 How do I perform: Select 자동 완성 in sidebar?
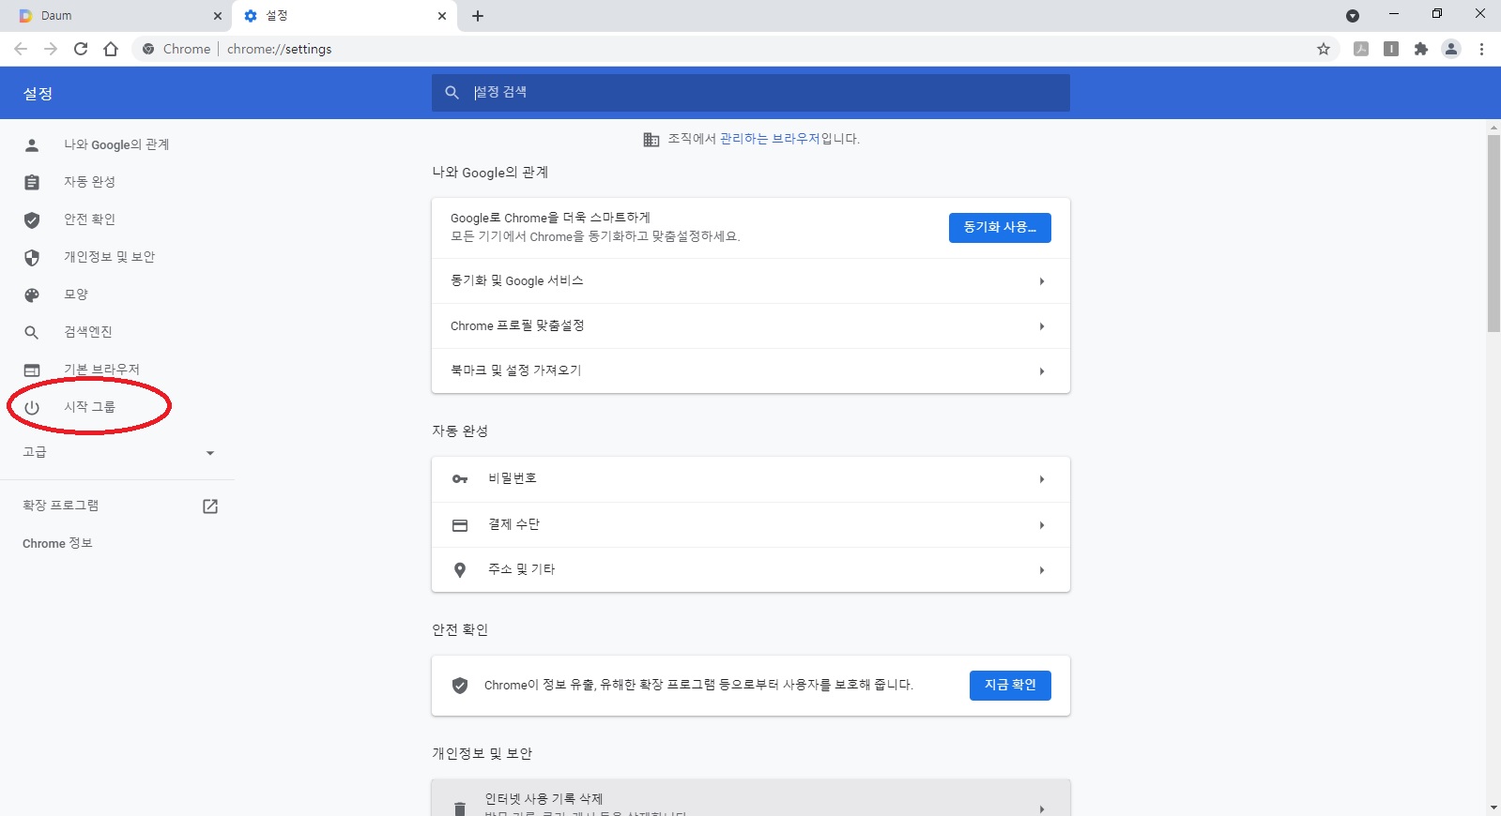point(89,182)
